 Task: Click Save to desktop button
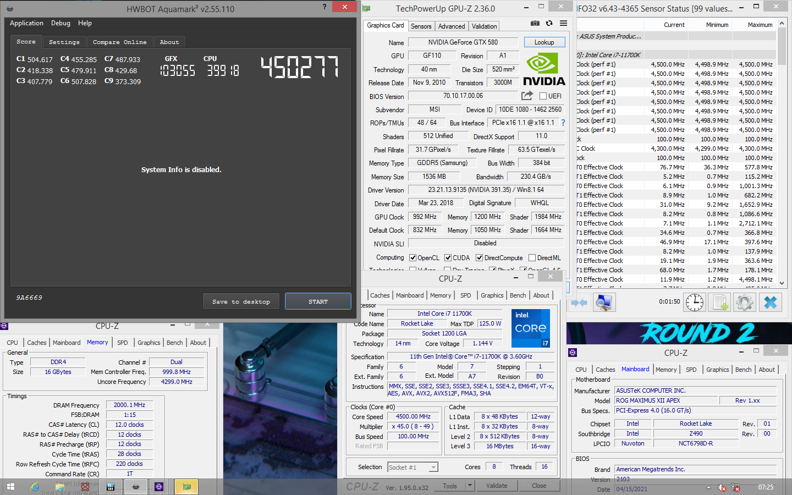(x=241, y=301)
